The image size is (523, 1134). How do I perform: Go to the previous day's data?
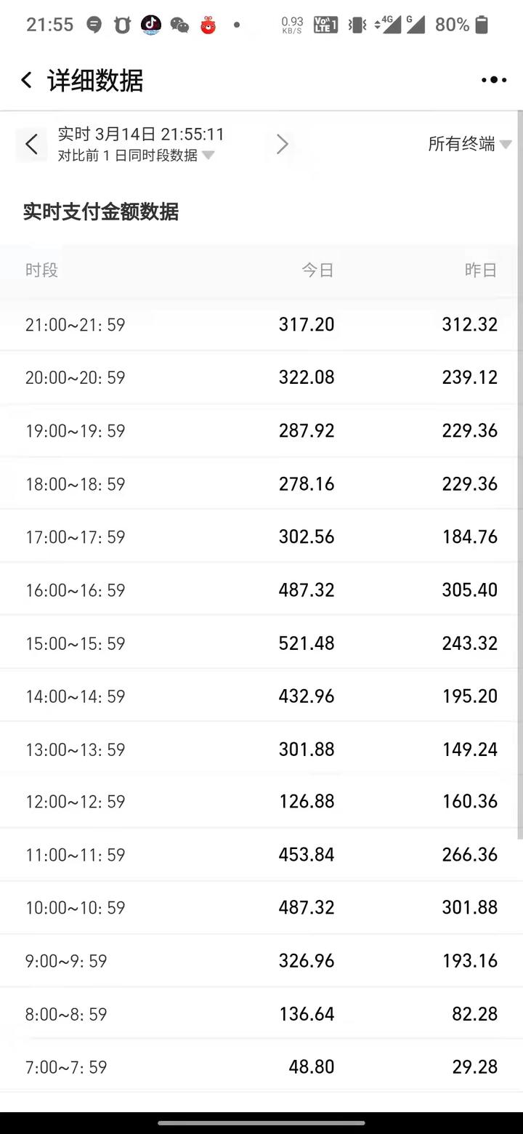[x=31, y=144]
